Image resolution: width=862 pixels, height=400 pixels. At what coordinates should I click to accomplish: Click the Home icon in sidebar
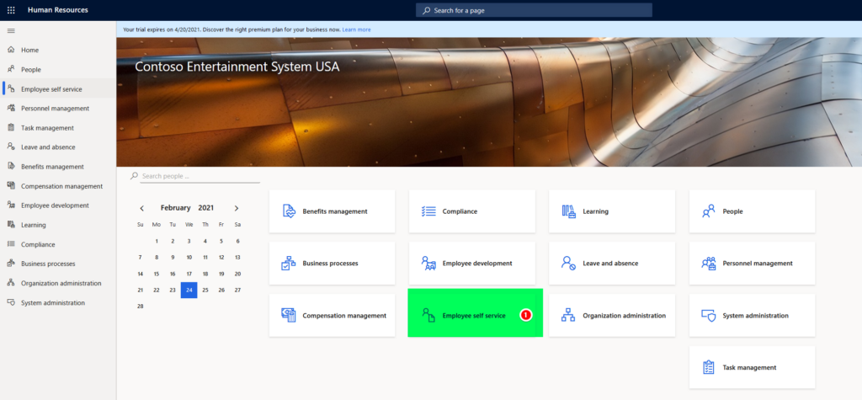pyautogui.click(x=10, y=50)
